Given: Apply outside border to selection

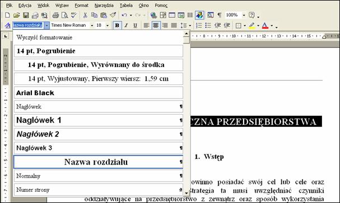Looking at the screenshot, I should (238, 26).
